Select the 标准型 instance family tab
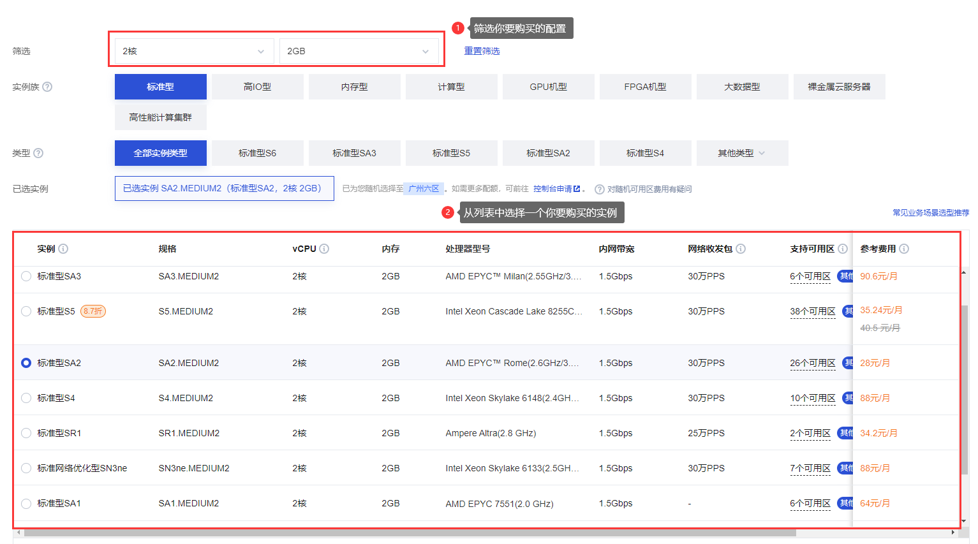This screenshot has width=978, height=544. point(161,87)
